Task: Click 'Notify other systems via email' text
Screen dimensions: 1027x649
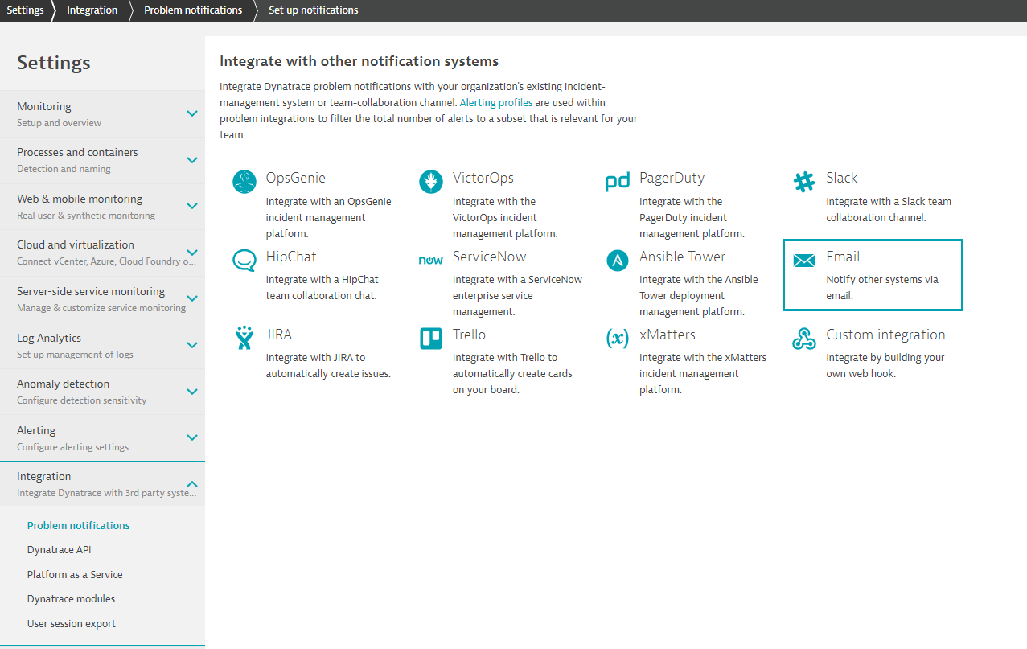Action: [x=882, y=287]
